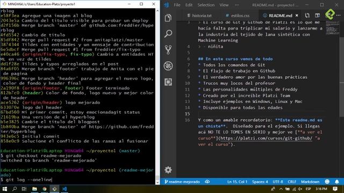
Task: Close the README.md tab
Action: (x=297, y=16)
